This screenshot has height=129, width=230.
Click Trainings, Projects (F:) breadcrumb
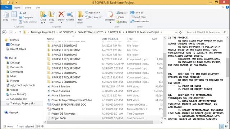pos(43,32)
